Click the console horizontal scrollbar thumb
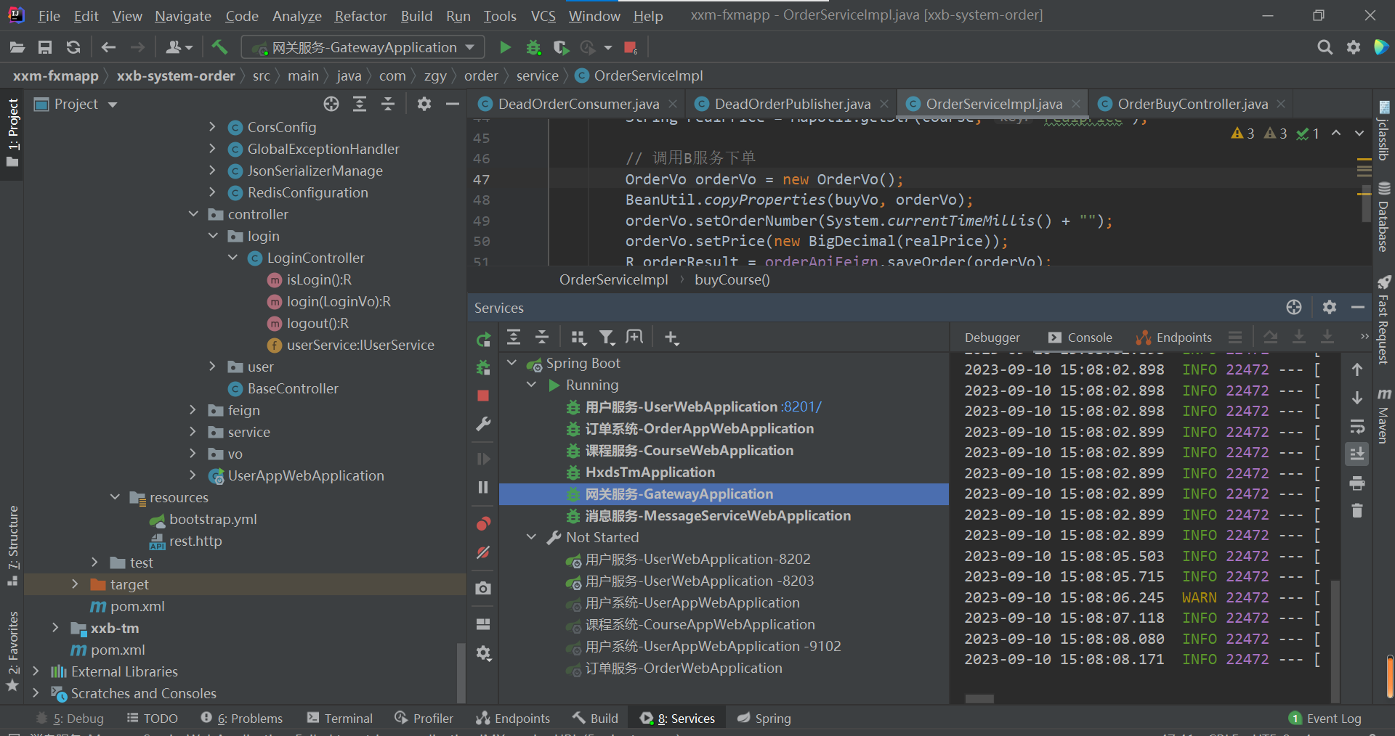 (979, 699)
